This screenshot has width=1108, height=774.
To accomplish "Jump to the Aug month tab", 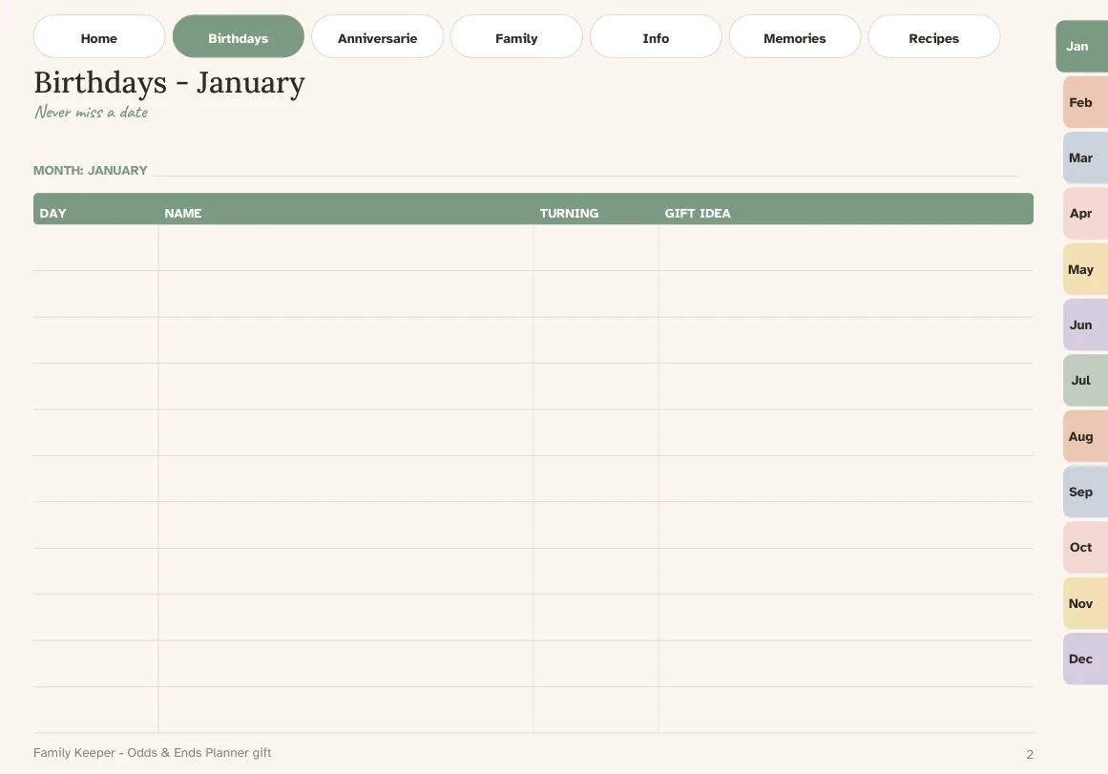I will coord(1085,436).
